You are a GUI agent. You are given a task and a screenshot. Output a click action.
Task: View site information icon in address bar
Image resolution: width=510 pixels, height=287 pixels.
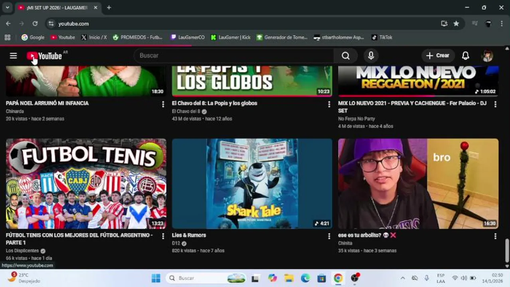click(51, 24)
